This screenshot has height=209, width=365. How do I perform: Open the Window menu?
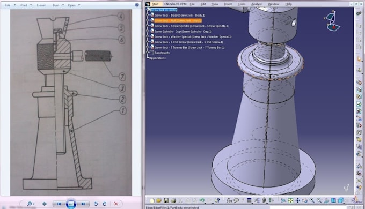273,4
